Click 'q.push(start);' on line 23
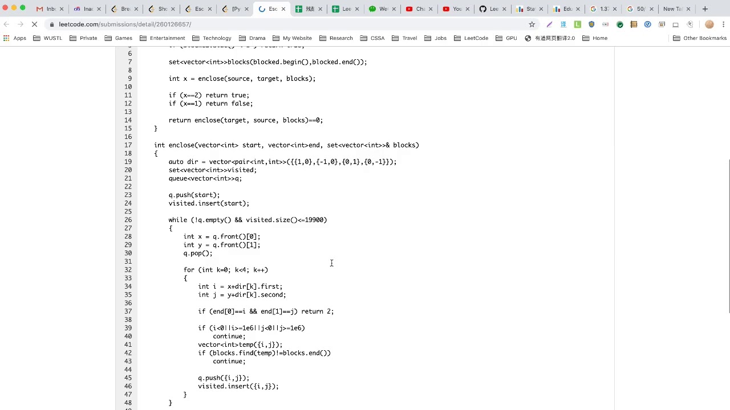Screen dimensions: 730x410 tap(194, 195)
